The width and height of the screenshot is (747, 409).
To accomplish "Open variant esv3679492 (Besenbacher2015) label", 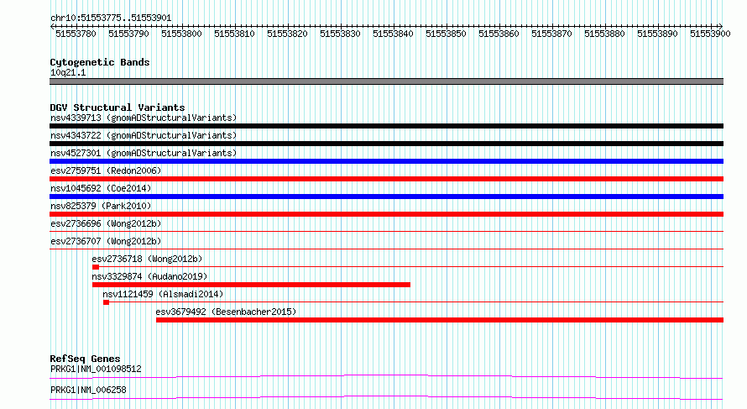I will click(x=226, y=312).
